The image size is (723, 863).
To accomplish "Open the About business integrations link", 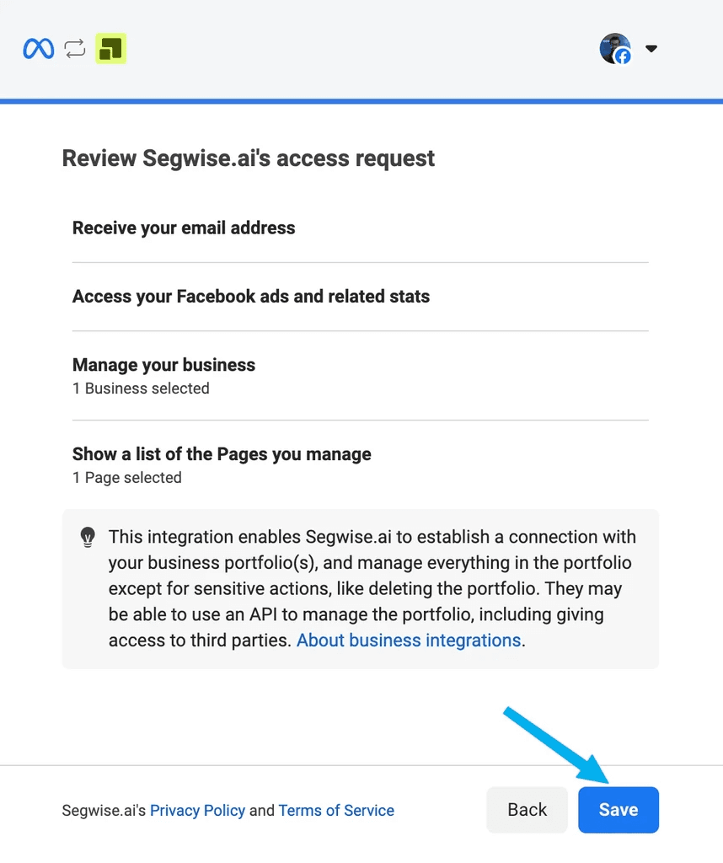I will point(409,641).
